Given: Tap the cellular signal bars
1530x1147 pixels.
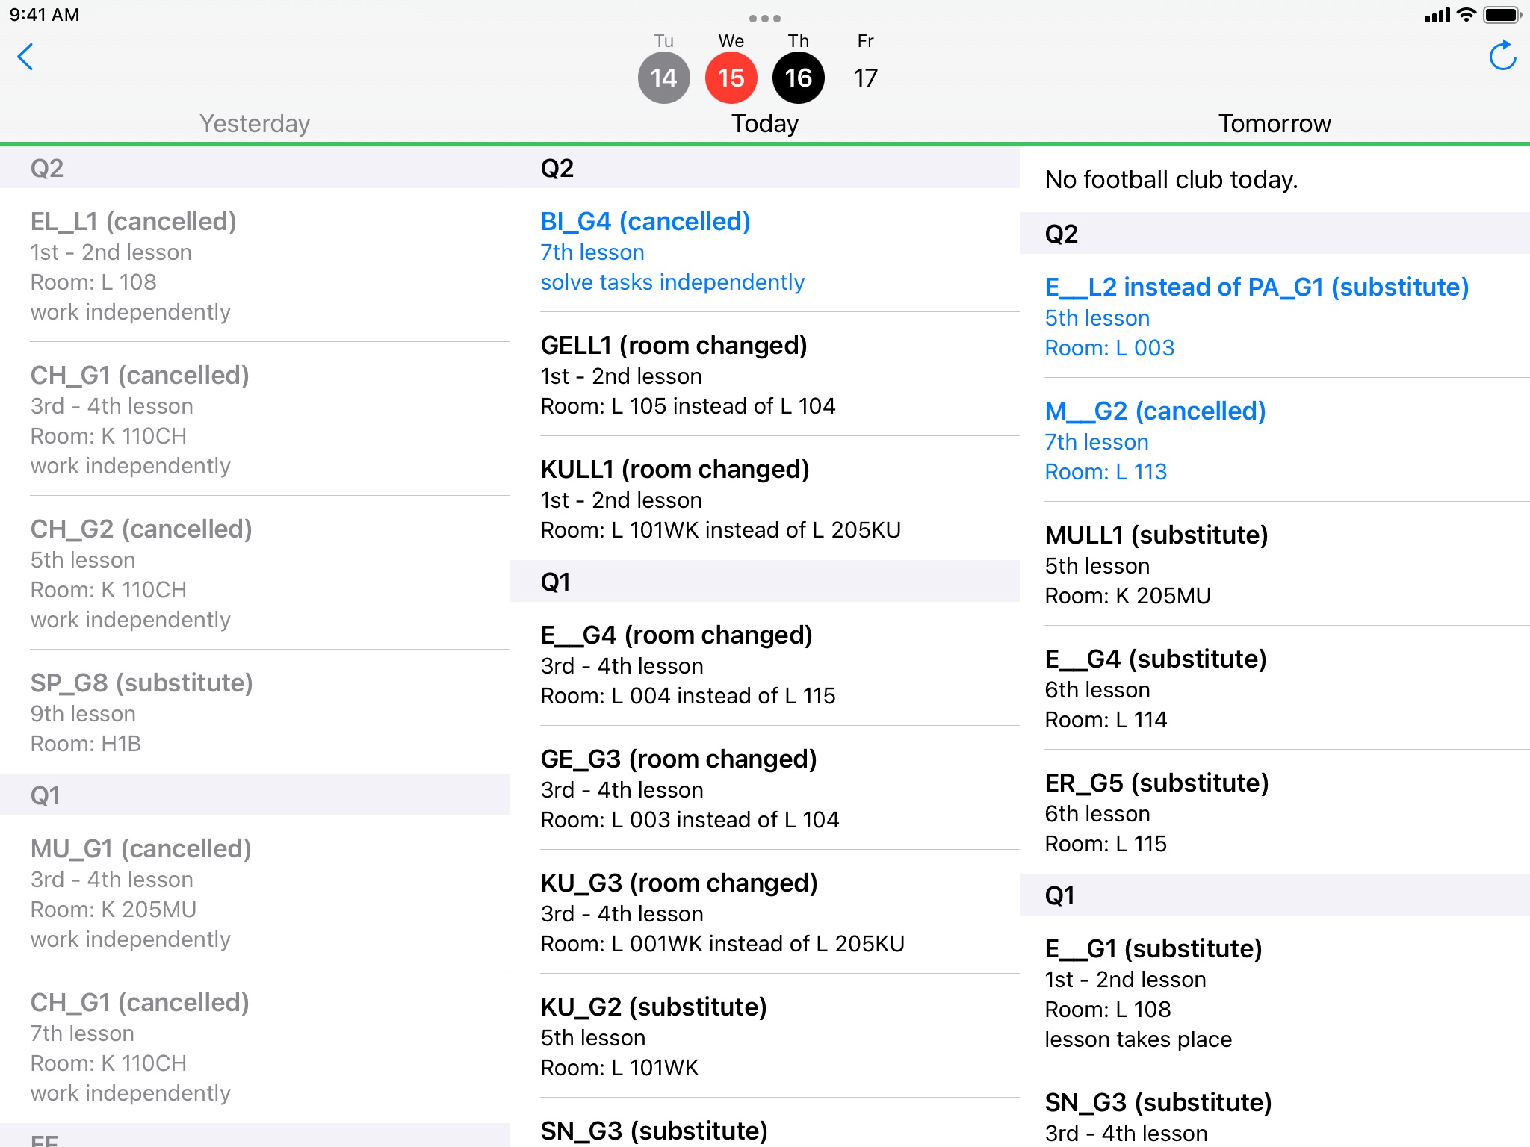Looking at the screenshot, I should (x=1437, y=15).
